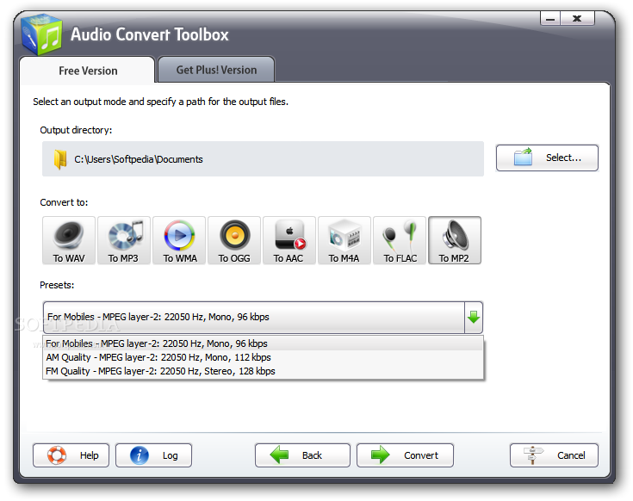This screenshot has height=501, width=633.
Task: Open the Log button
Action: click(x=153, y=455)
